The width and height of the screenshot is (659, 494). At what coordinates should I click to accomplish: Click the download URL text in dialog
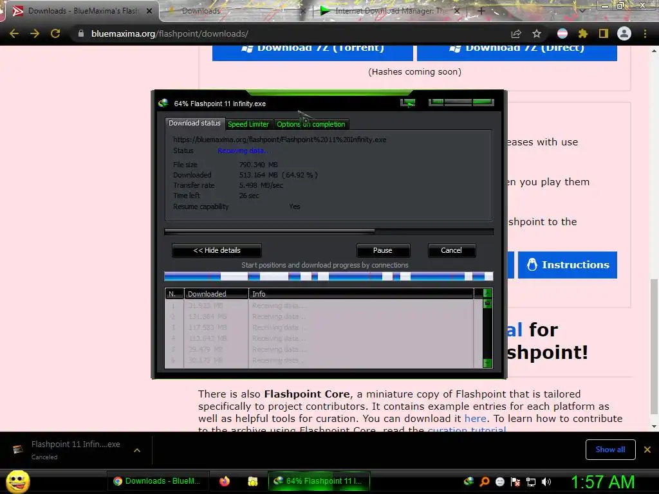point(279,140)
